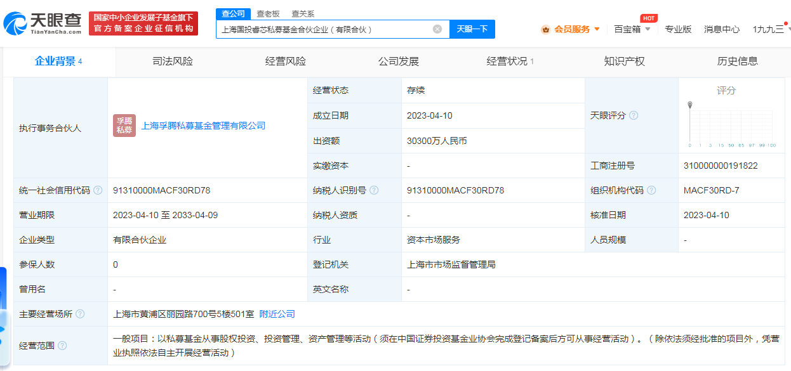Image resolution: width=791 pixels, height=371 pixels.
Task: Open 专业版 in the top bar
Action: pyautogui.click(x=678, y=29)
